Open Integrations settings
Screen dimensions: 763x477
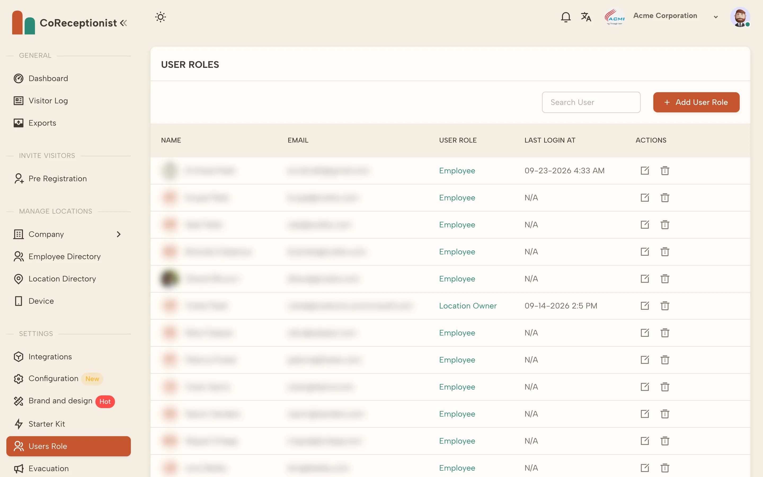click(x=68, y=356)
